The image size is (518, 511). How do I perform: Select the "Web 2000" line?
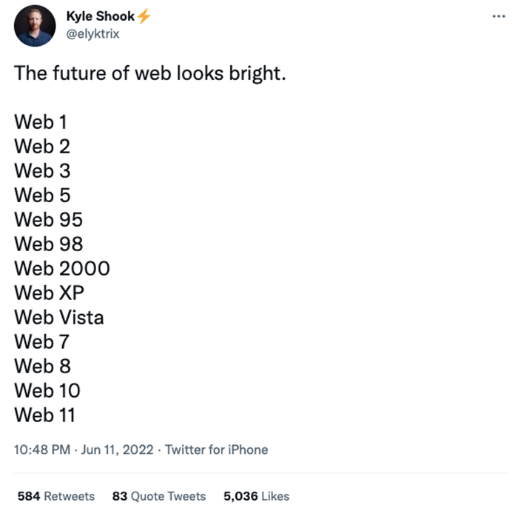tap(62, 269)
